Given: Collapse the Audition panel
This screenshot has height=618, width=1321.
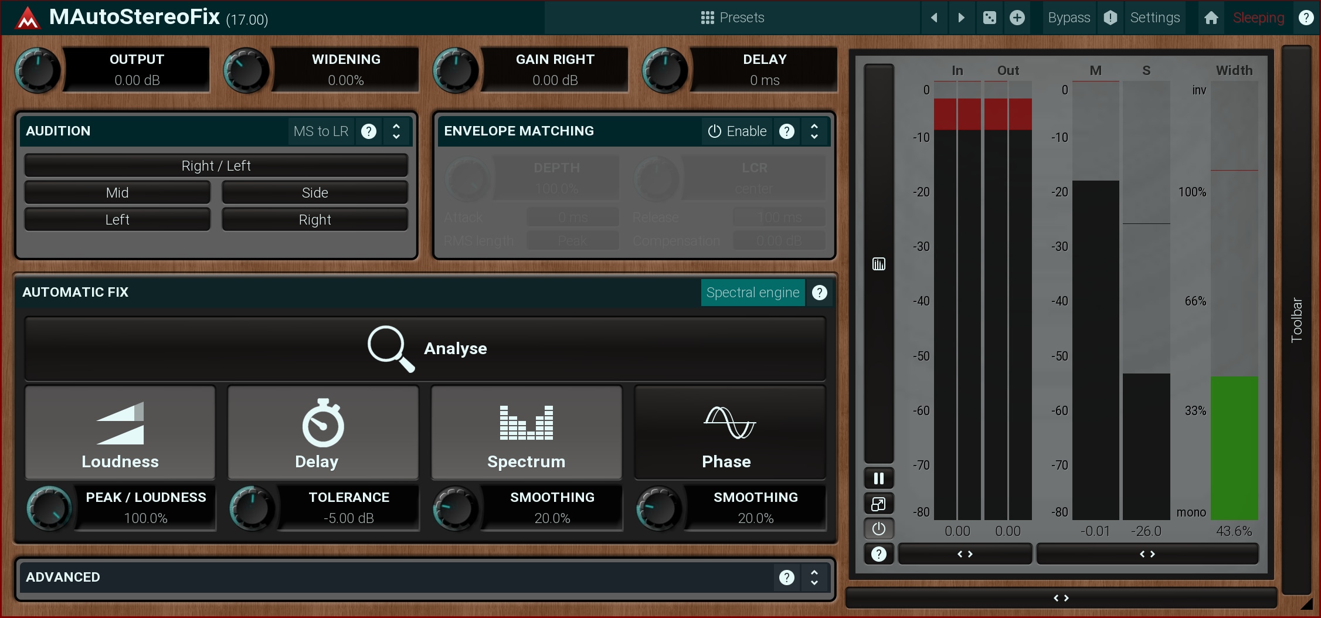Looking at the screenshot, I should pyautogui.click(x=396, y=131).
